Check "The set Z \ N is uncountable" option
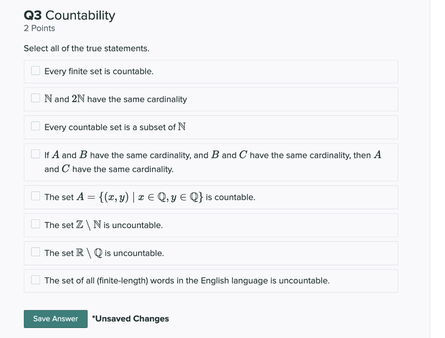 [35, 224]
